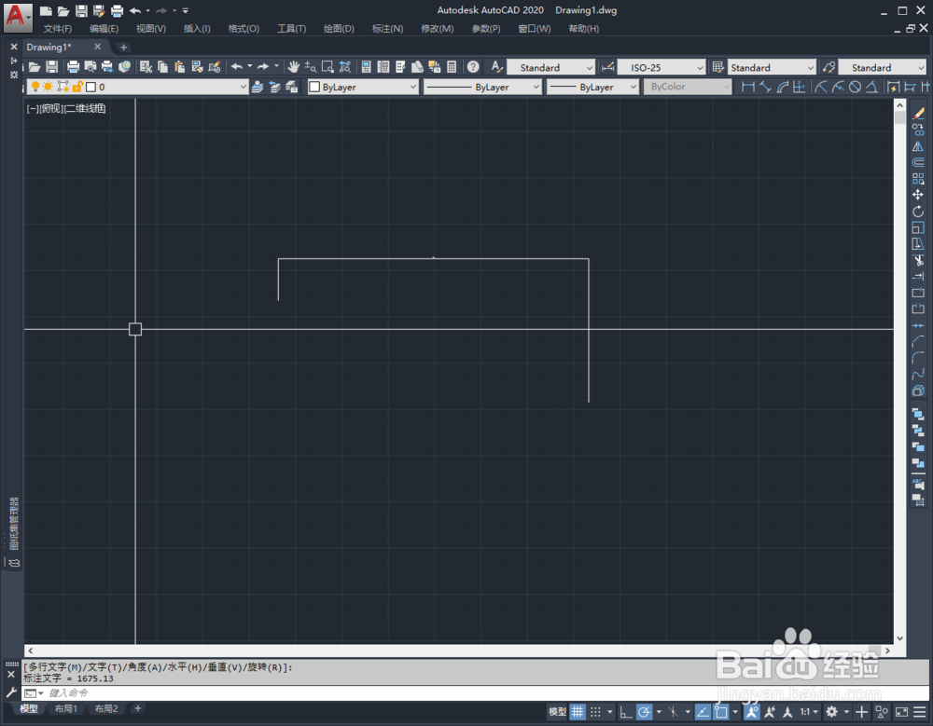Open the AutoCAD application menu logo
The height and width of the screenshot is (726, 933).
click(x=17, y=17)
